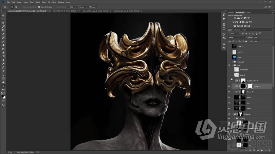Select the Lasso tool
The image size is (275, 154).
tap(3, 23)
